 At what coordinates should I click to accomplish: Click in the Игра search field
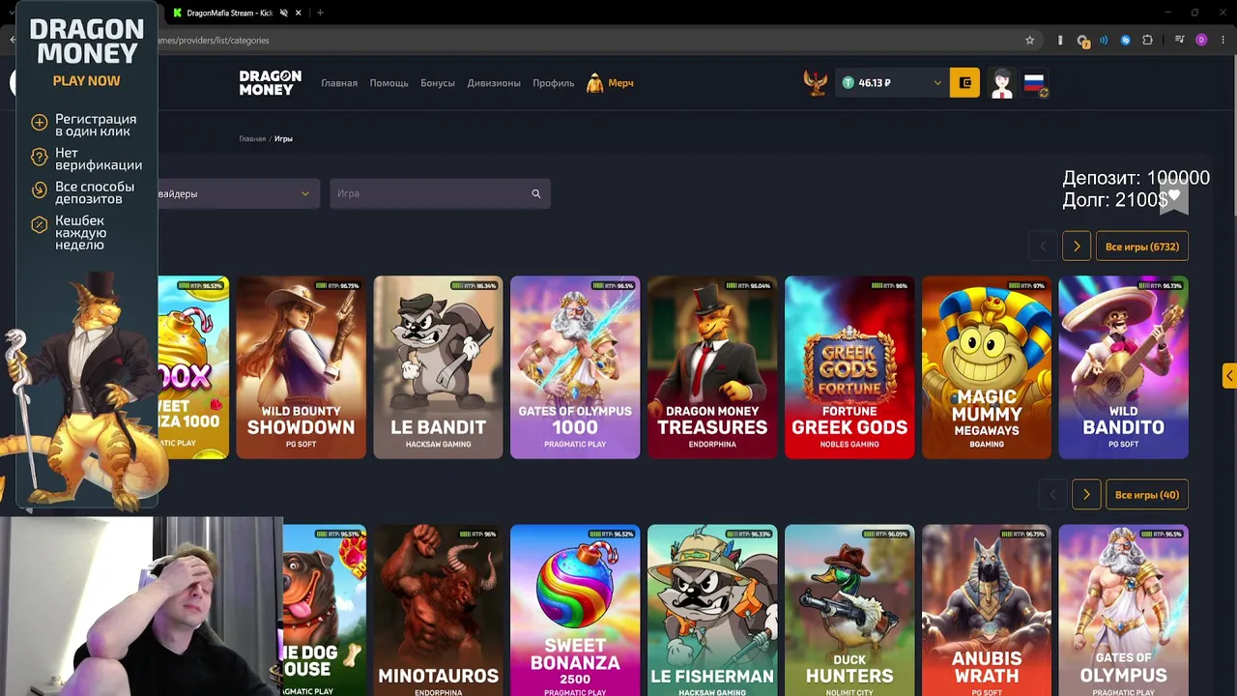click(x=440, y=193)
